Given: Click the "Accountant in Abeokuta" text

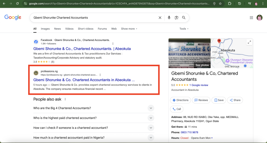Looking at the screenshot, I should 185,90.
